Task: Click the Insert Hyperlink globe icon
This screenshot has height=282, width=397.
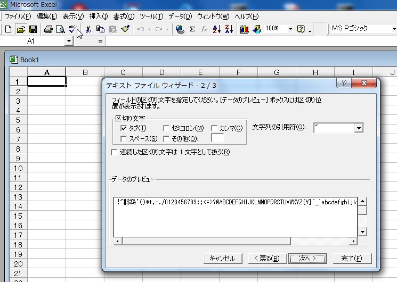Action: [x=180, y=29]
